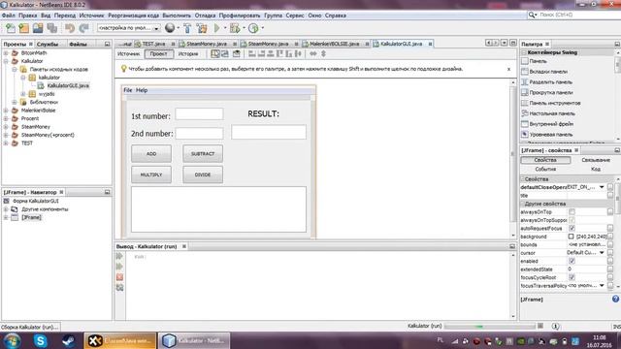The height and width of the screenshot is (349, 621).
Task: Click the Connection Mode icon in designer toolbar
Action: click(225, 54)
